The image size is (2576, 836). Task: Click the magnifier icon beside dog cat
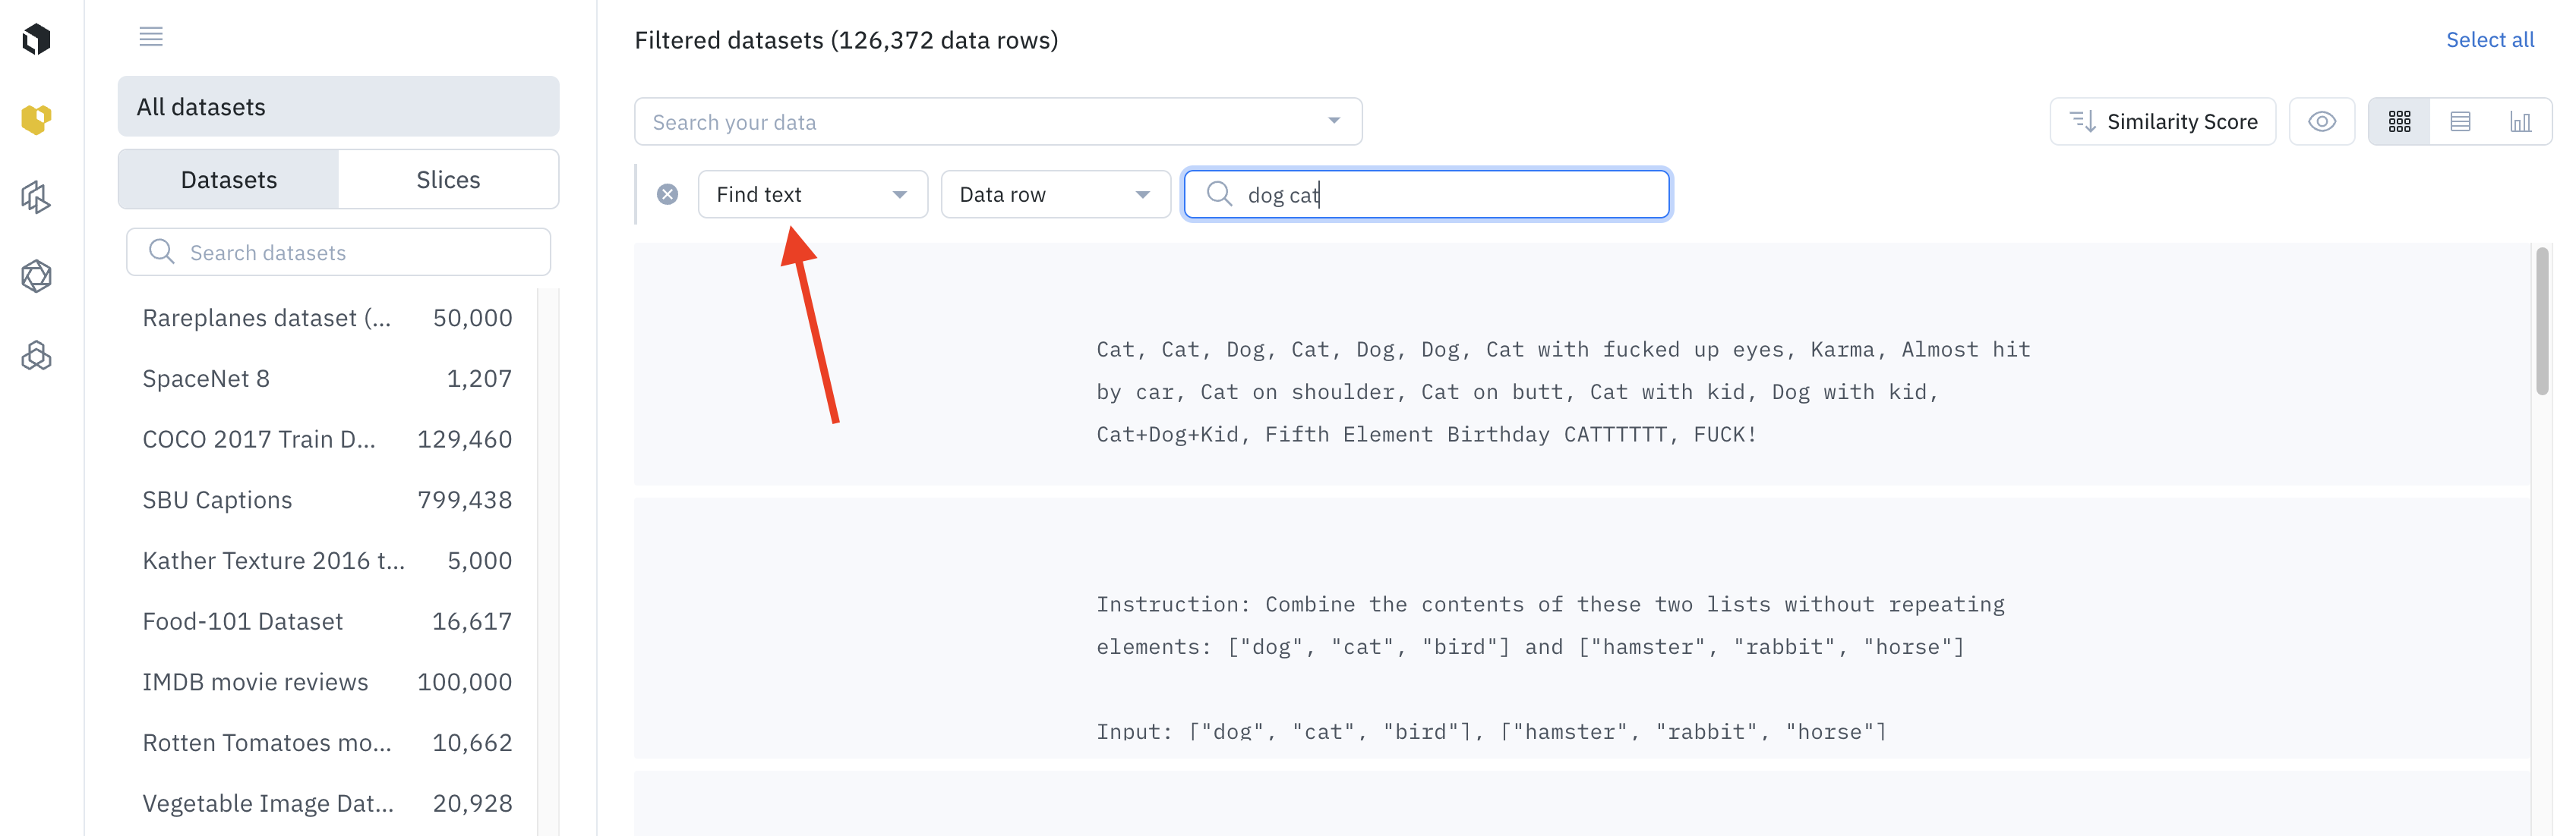point(1218,193)
